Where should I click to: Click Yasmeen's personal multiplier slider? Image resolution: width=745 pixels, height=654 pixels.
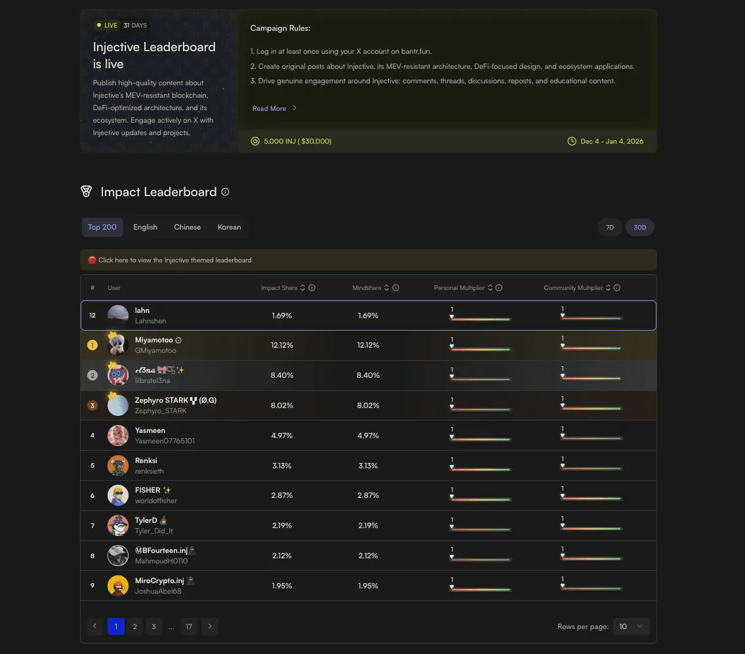click(480, 439)
